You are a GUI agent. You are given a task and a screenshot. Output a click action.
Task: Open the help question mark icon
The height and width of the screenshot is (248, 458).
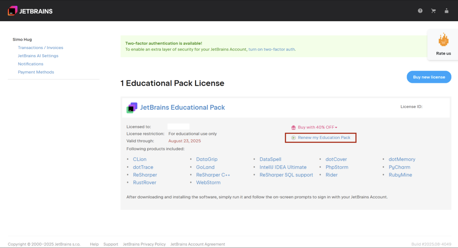[420, 11]
